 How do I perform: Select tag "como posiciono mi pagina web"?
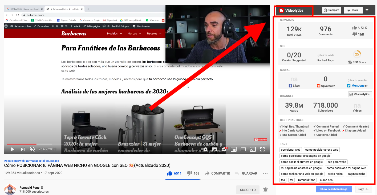[346, 168]
